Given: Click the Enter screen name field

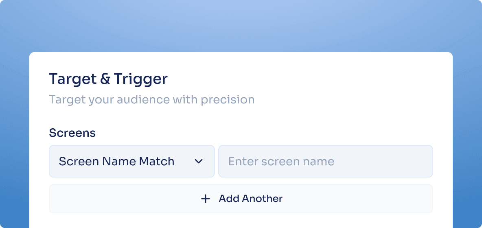Looking at the screenshot, I should pos(325,161).
